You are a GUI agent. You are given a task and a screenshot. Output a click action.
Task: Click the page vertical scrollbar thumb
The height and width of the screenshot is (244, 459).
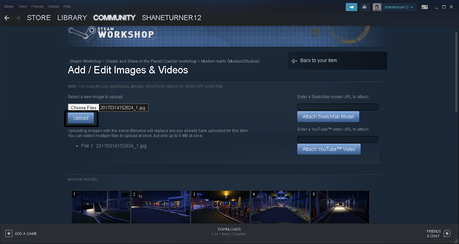(x=456, y=72)
